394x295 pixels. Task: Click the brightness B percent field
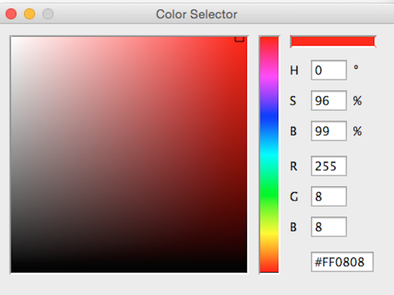point(328,131)
